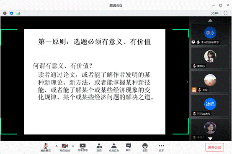
Task: Collapse the participant sidebar chevron
Action: [x=187, y=82]
